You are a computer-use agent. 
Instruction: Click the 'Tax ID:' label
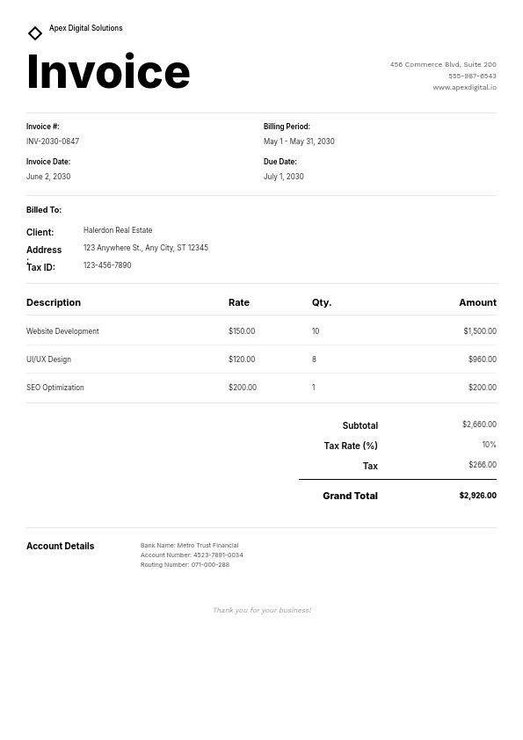click(x=40, y=267)
